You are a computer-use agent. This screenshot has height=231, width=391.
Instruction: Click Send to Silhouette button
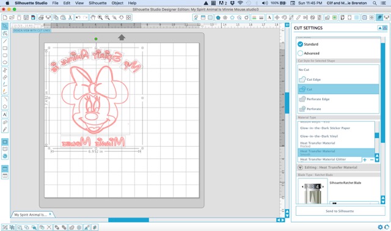340,211
